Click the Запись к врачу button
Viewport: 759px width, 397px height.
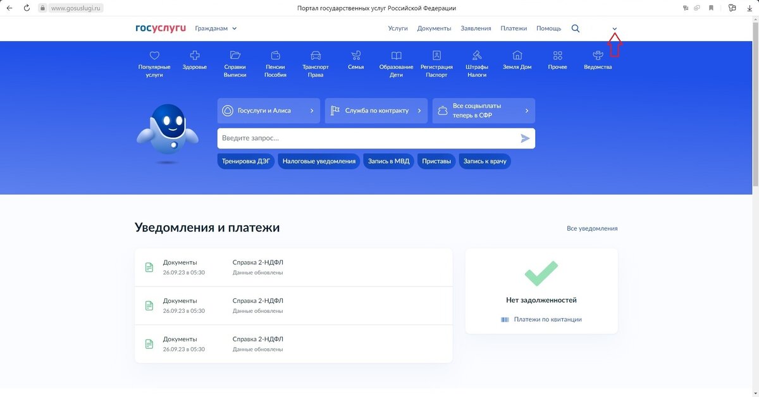[484, 161]
